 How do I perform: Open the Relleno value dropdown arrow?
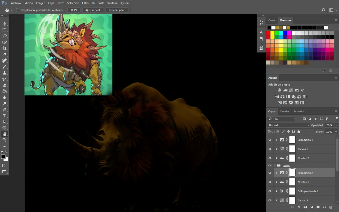click(x=336, y=132)
